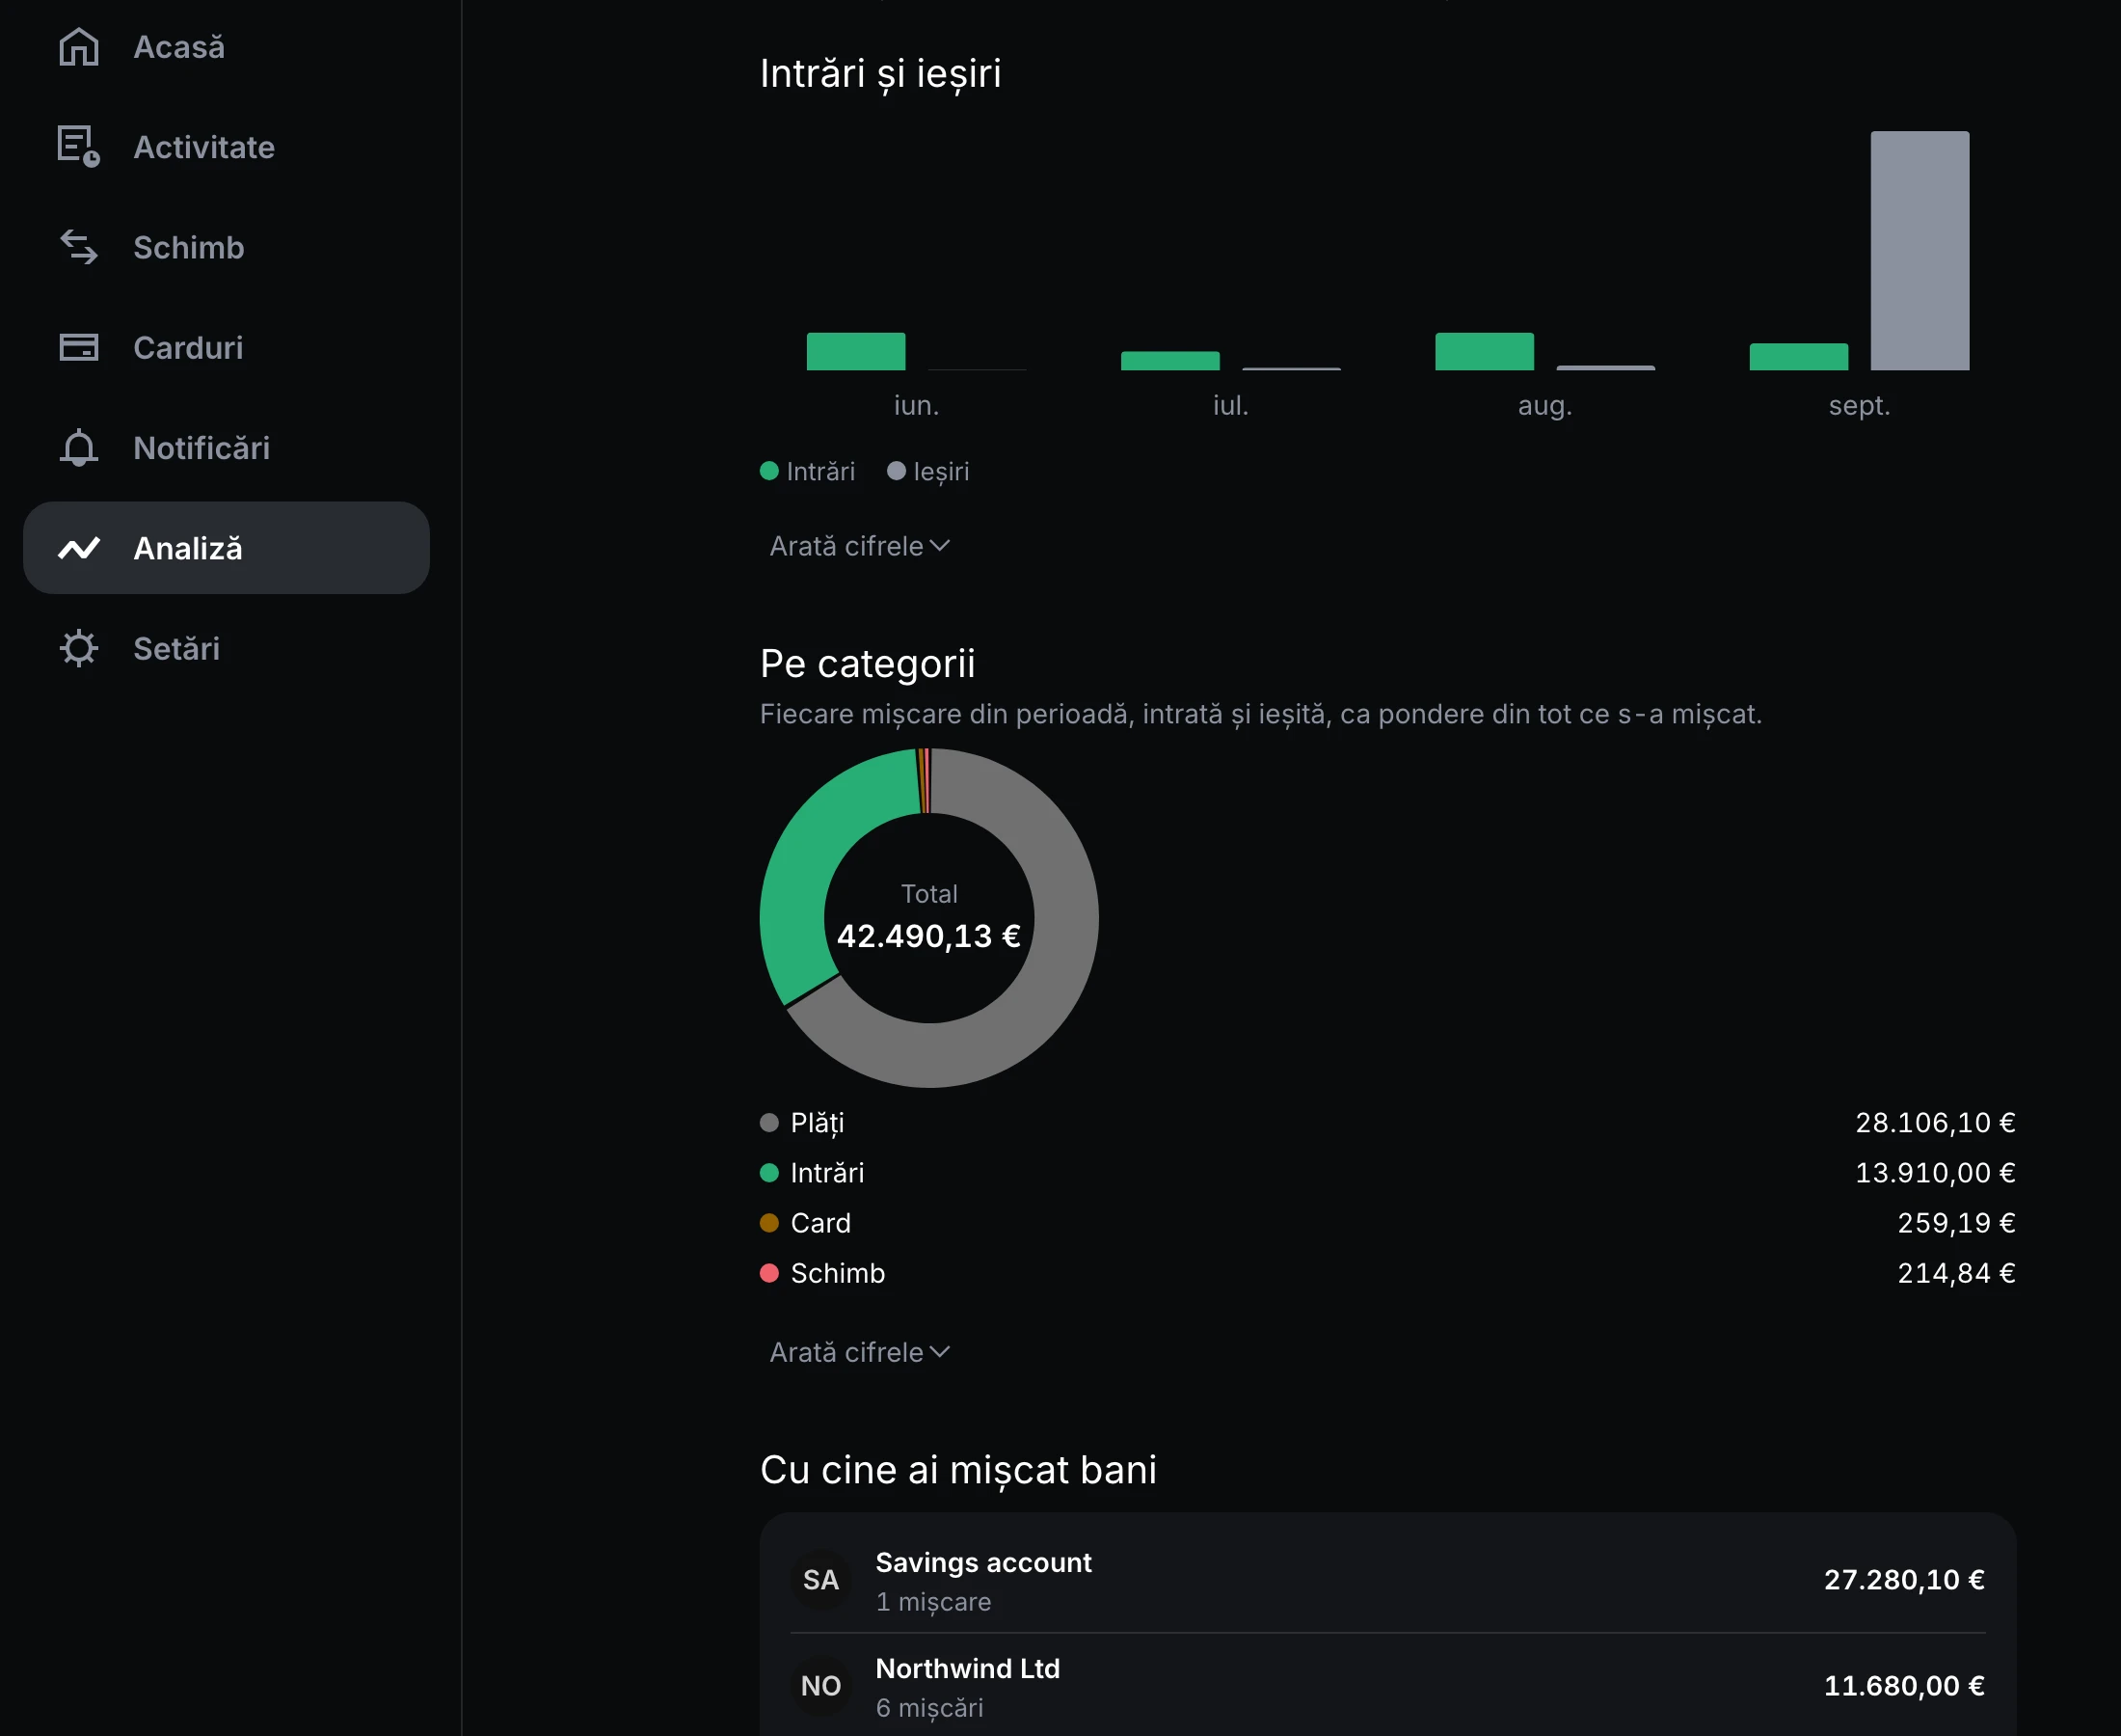Toggle the Ieșiri legend in bar chart
Viewport: 2121px width, 1736px height.
[927, 471]
